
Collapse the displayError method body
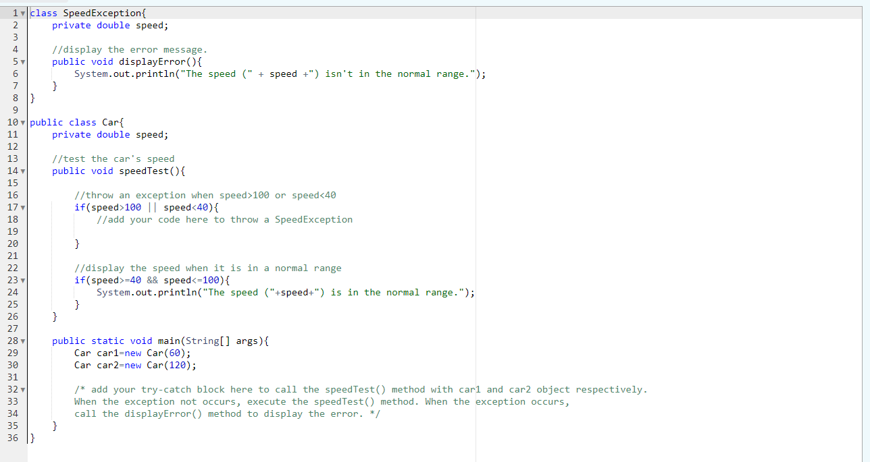(x=24, y=61)
